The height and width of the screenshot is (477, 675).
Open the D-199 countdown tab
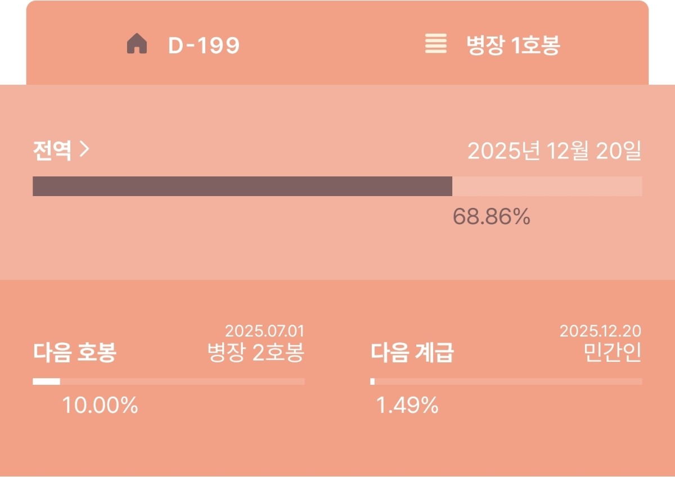pyautogui.click(x=204, y=46)
